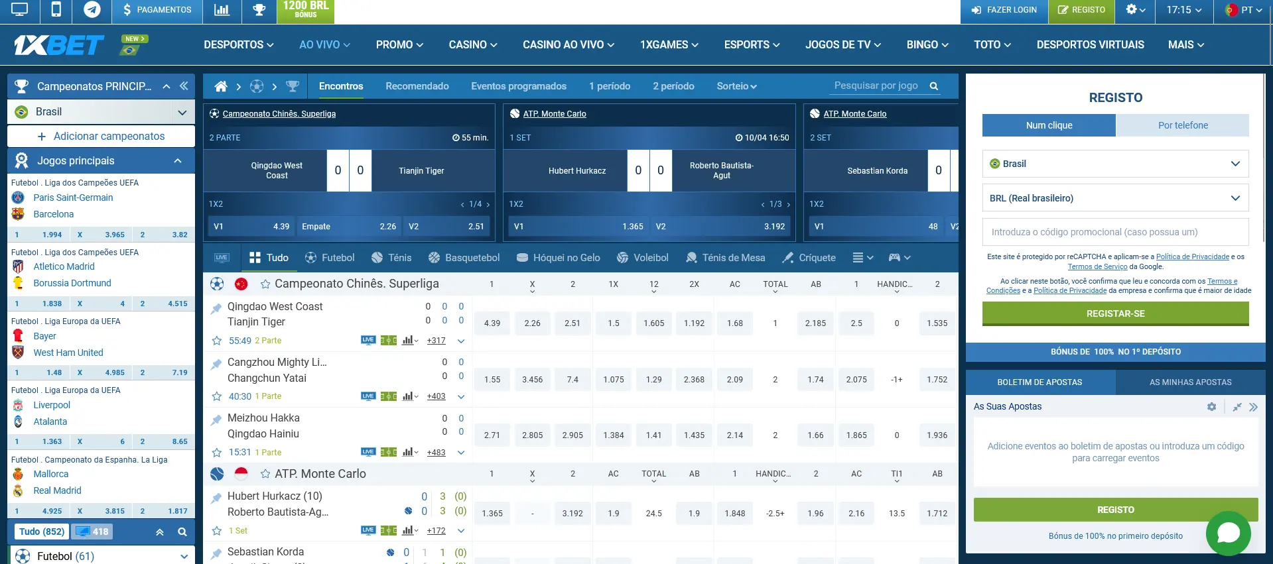Open Termos de Serviço link
The width and height of the screenshot is (1273, 564).
(x=1097, y=266)
